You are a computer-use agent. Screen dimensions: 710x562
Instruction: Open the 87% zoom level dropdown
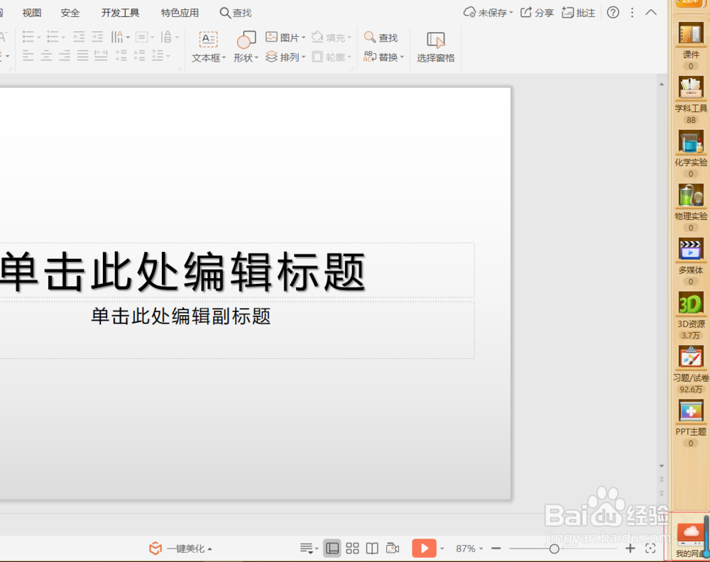pyautogui.click(x=468, y=548)
